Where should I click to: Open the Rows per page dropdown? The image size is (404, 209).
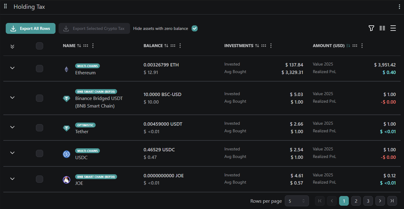click(x=297, y=201)
